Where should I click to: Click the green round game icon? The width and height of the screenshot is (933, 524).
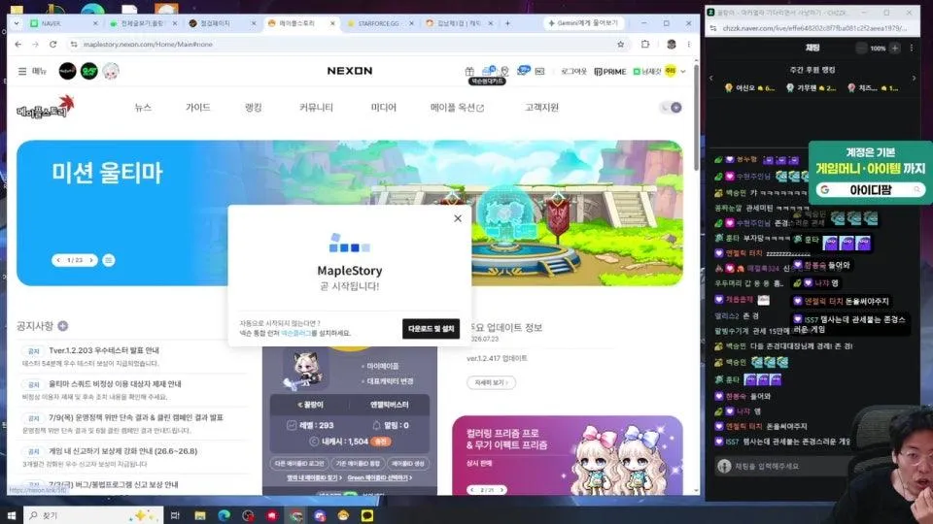click(x=89, y=71)
